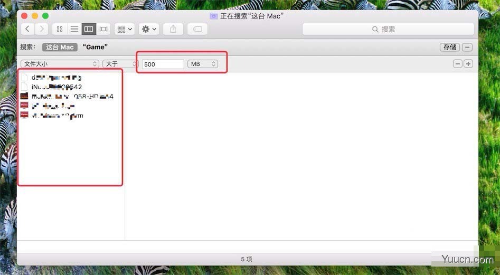The image size is (500, 275).
Task: Select the 这台 Mac search scope
Action: click(x=60, y=47)
